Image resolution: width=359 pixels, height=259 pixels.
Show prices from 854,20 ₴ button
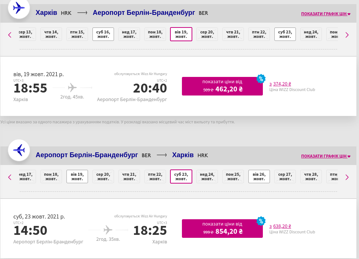(x=222, y=229)
